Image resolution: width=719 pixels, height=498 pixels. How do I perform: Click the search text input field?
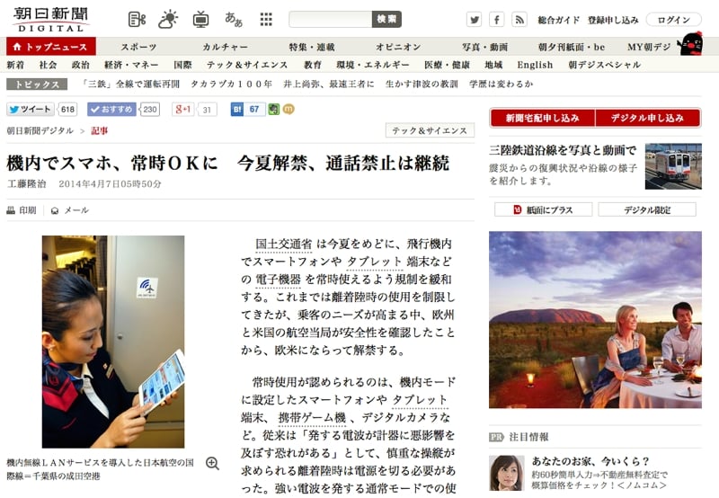[330, 19]
